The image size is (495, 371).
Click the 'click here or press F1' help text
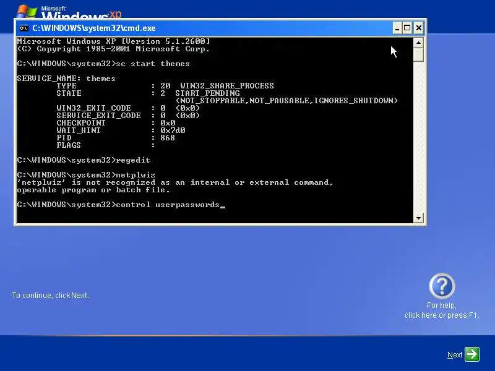[x=442, y=315]
